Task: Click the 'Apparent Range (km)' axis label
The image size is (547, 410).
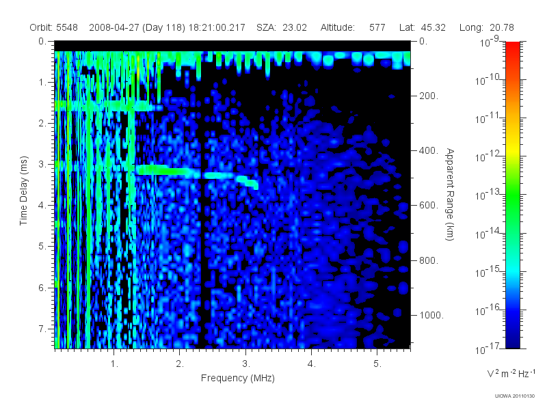Action: [x=450, y=194]
